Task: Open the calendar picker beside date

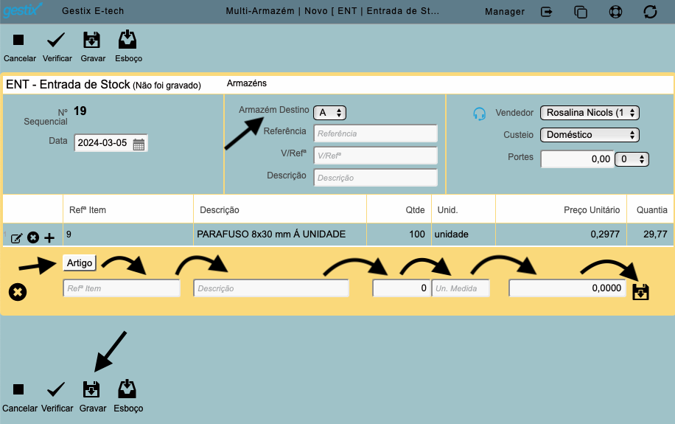Action: pyautogui.click(x=139, y=145)
